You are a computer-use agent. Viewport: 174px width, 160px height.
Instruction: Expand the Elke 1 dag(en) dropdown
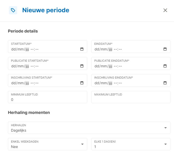pos(165,144)
